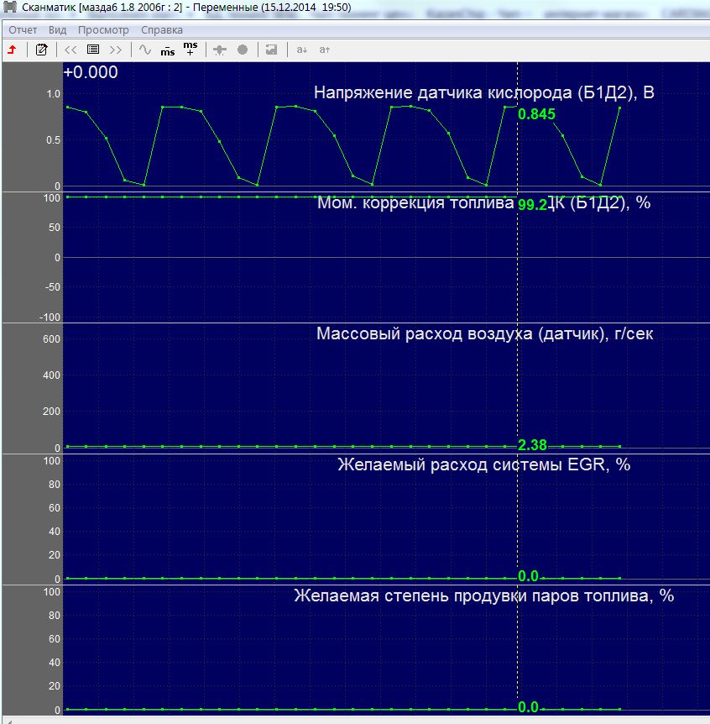Screen dimensions: 710x724
Task: Click the Массовый расход воздуха graph title
Action: [484, 333]
